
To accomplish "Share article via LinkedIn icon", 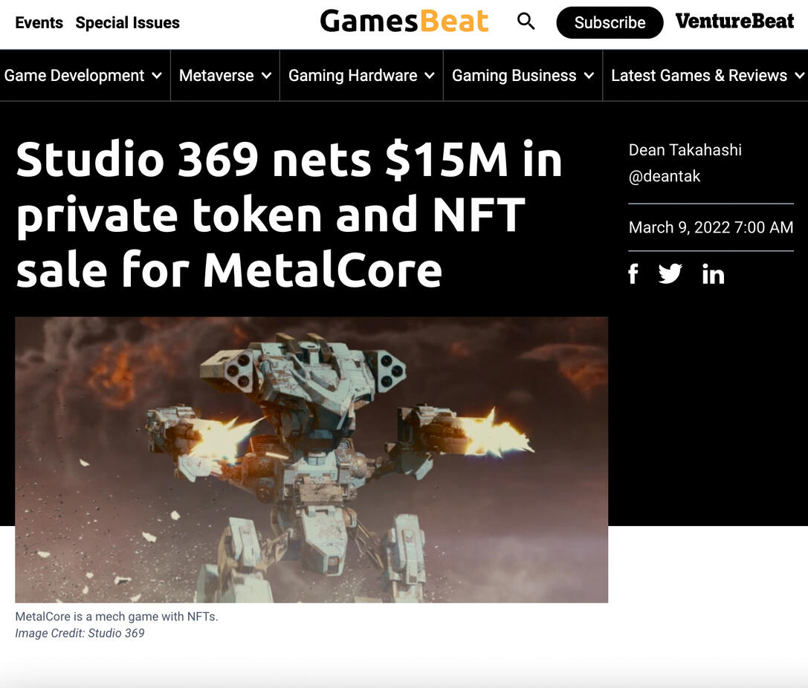I will coord(713,274).
